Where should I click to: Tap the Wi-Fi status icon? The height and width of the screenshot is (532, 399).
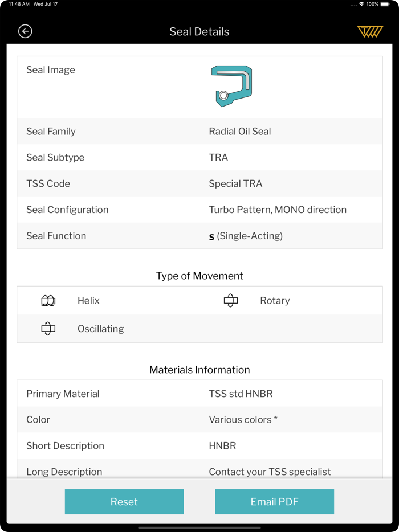(x=361, y=4)
